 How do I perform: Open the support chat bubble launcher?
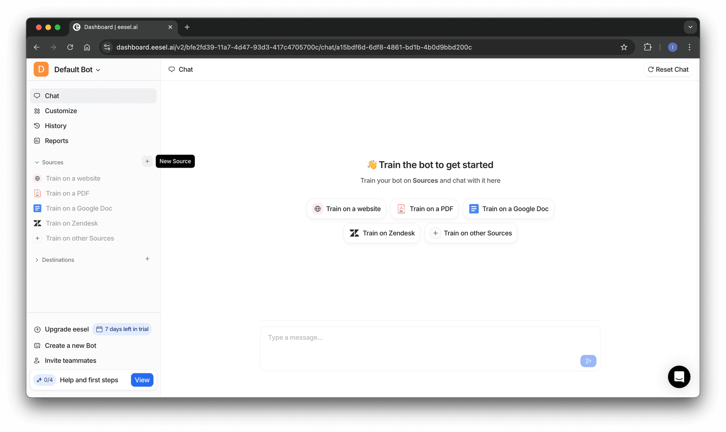point(679,377)
